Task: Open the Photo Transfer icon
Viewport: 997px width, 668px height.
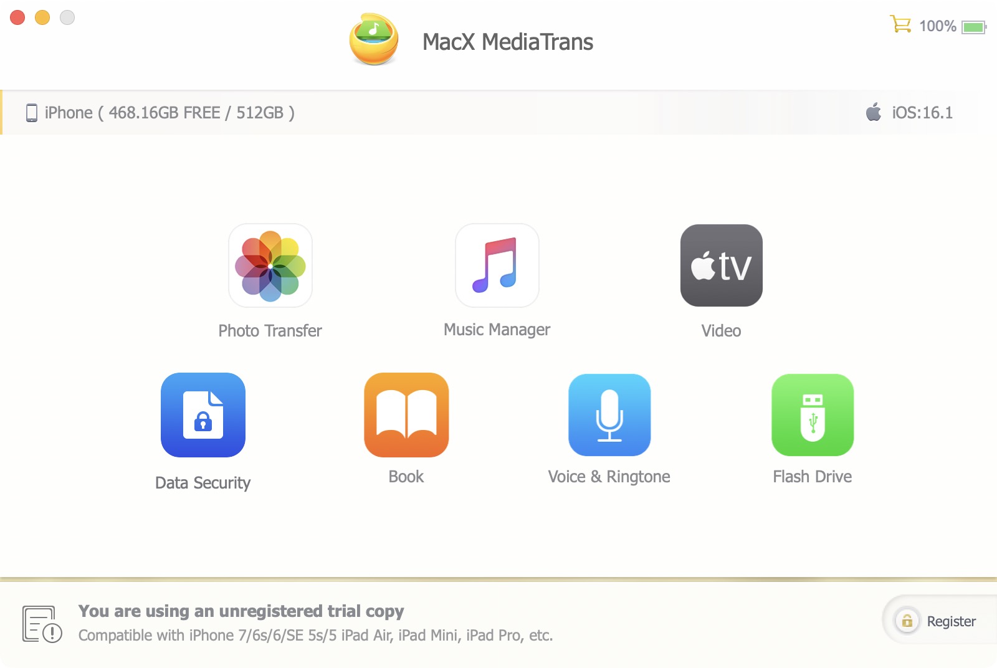Action: pos(270,265)
